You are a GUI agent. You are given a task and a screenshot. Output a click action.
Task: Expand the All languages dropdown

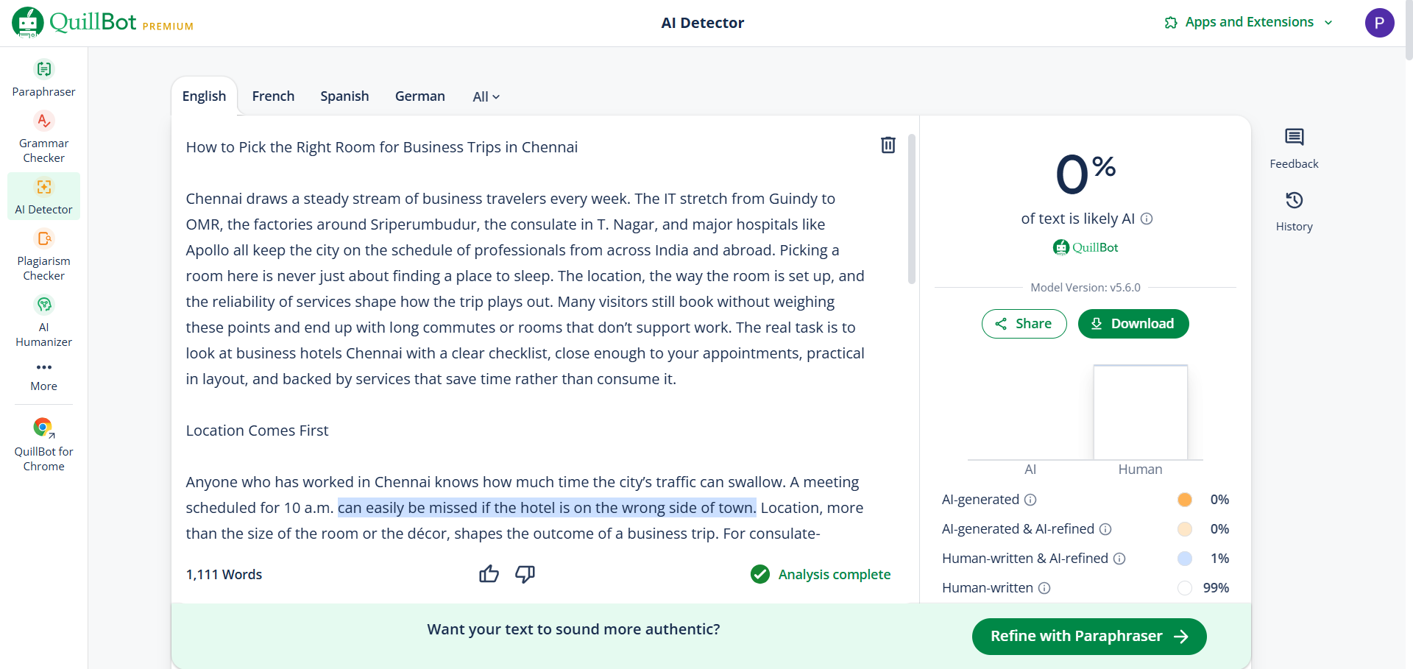click(x=486, y=96)
